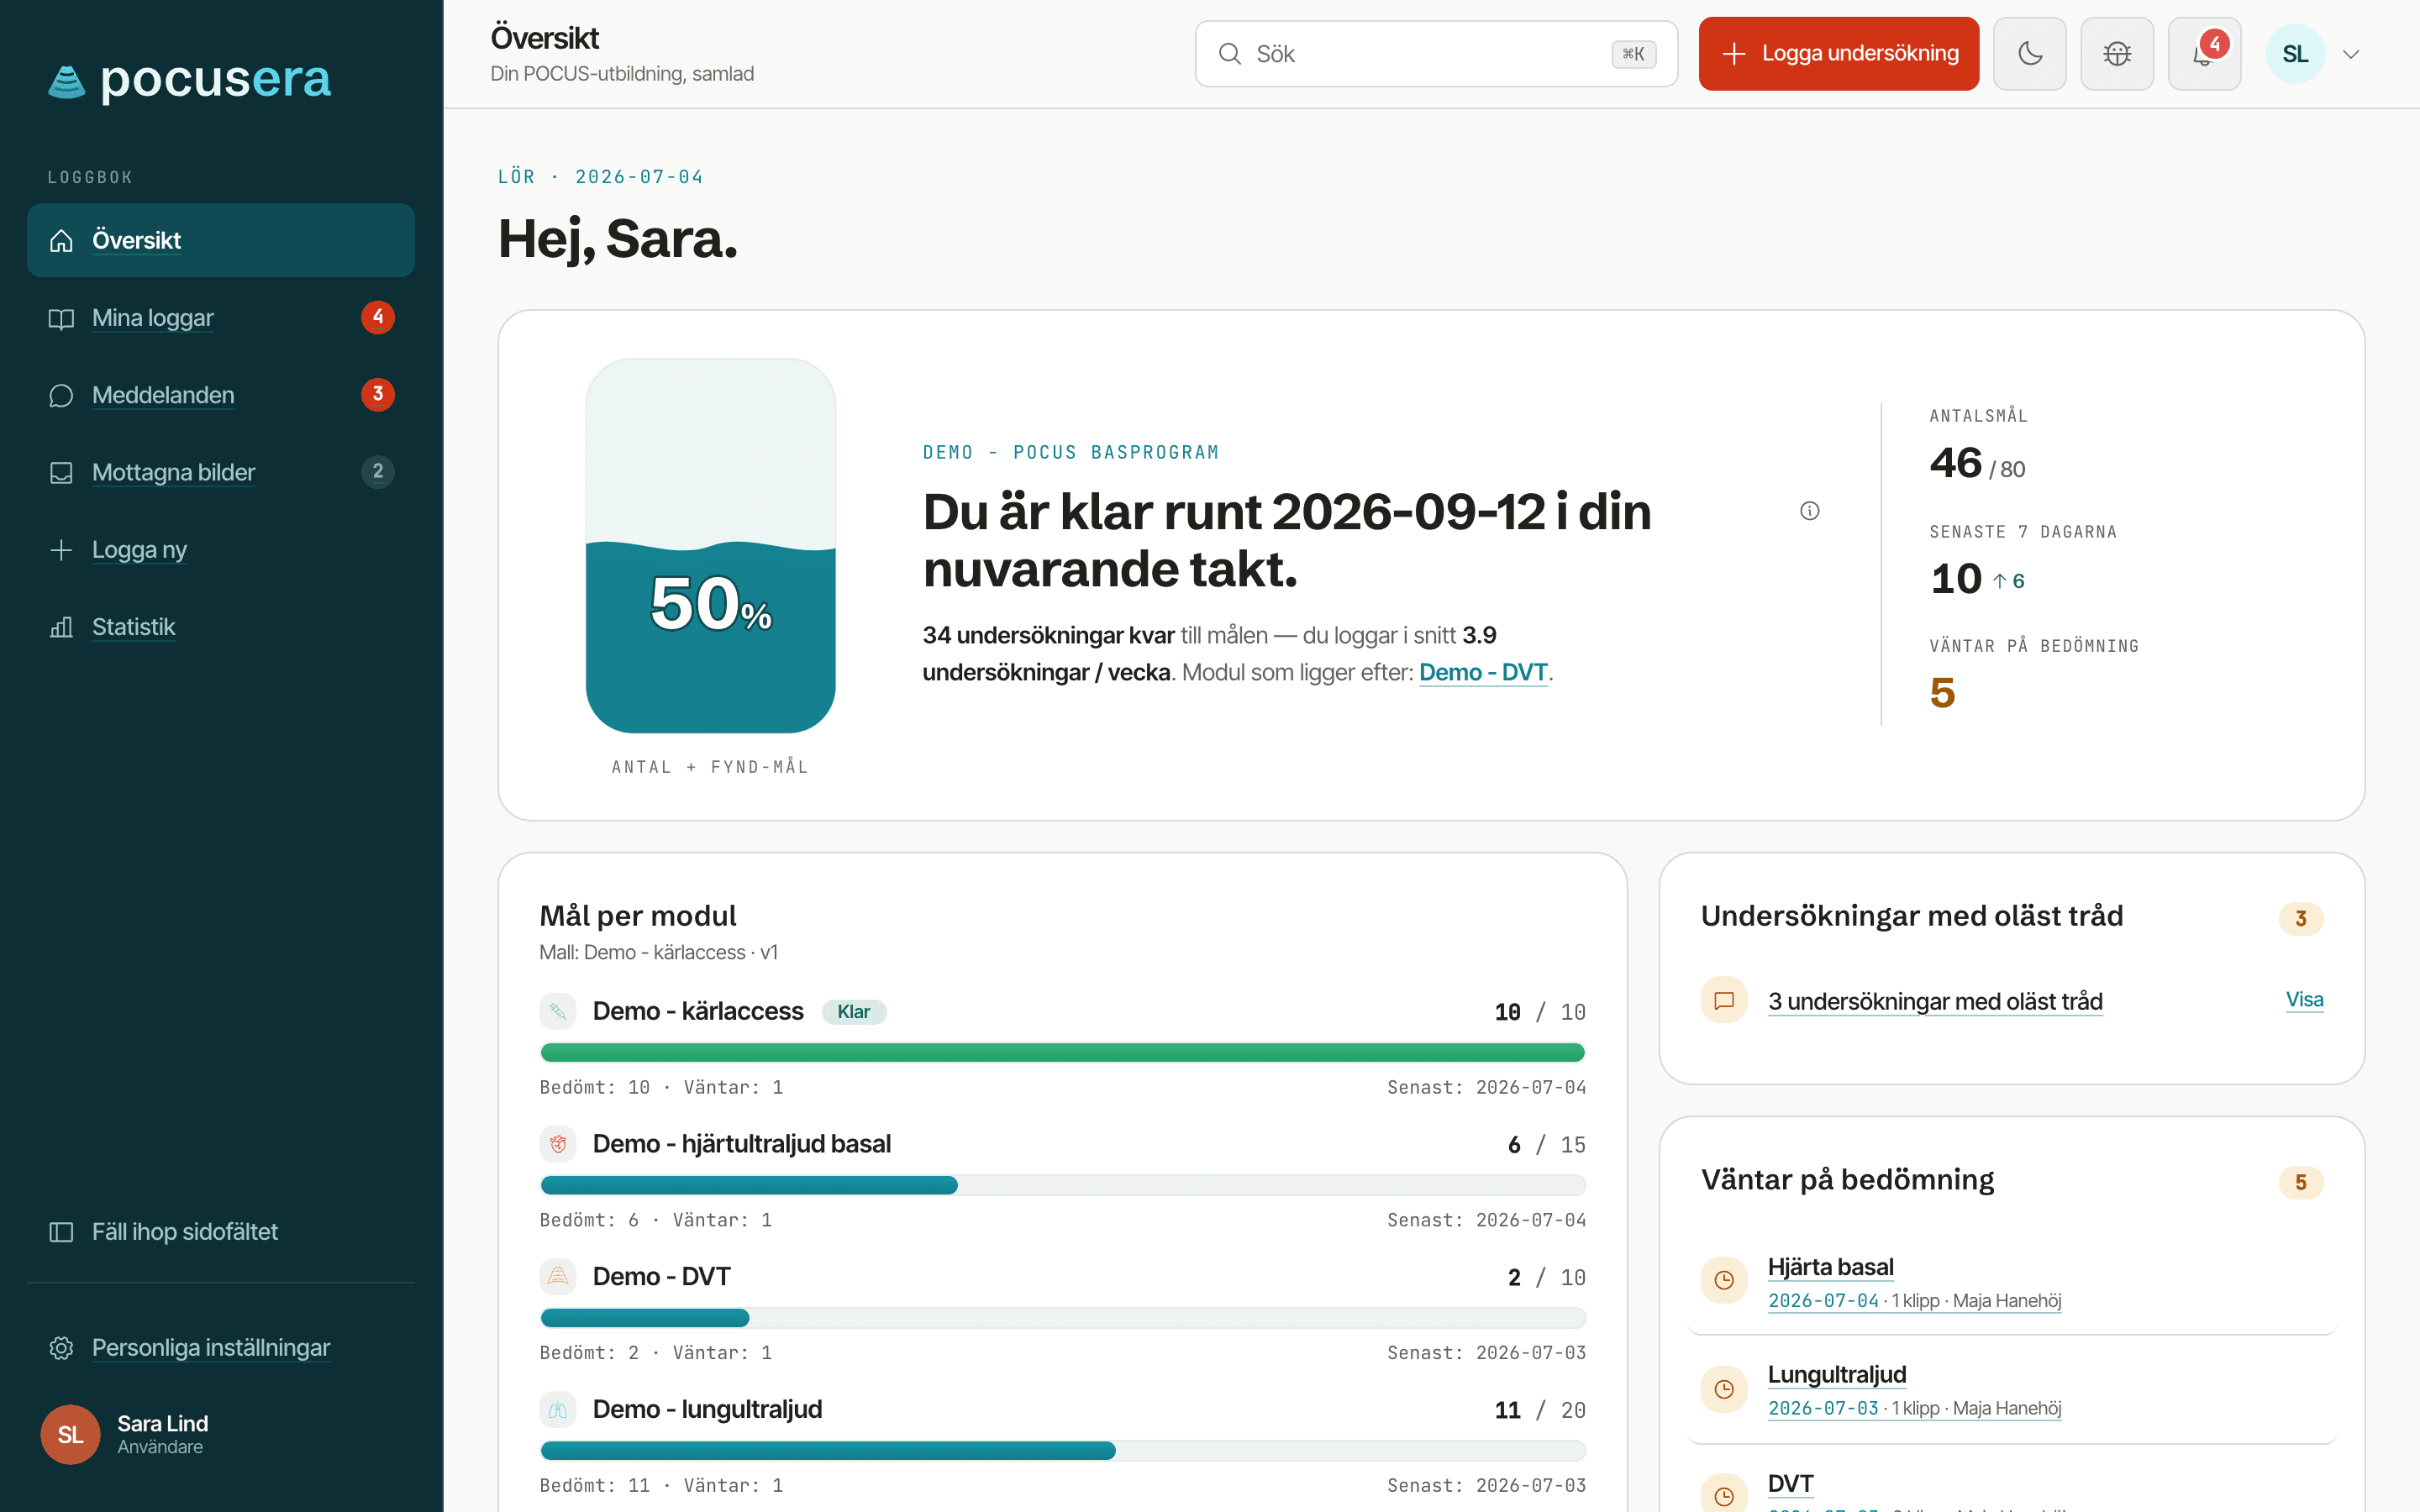Select Logga ny in the sidebar
This screenshot has width=2420, height=1512.
[221, 550]
